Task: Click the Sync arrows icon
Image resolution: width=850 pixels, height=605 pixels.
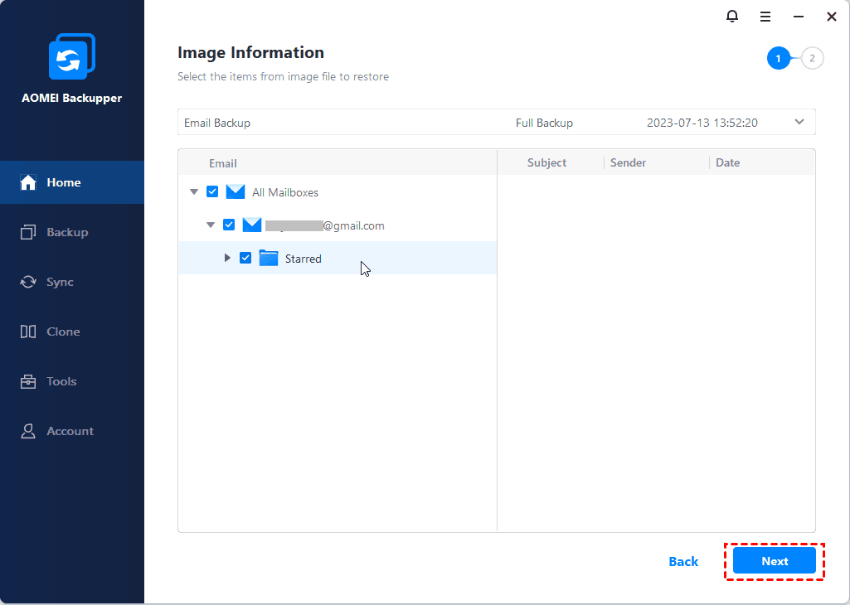Action: (x=27, y=282)
